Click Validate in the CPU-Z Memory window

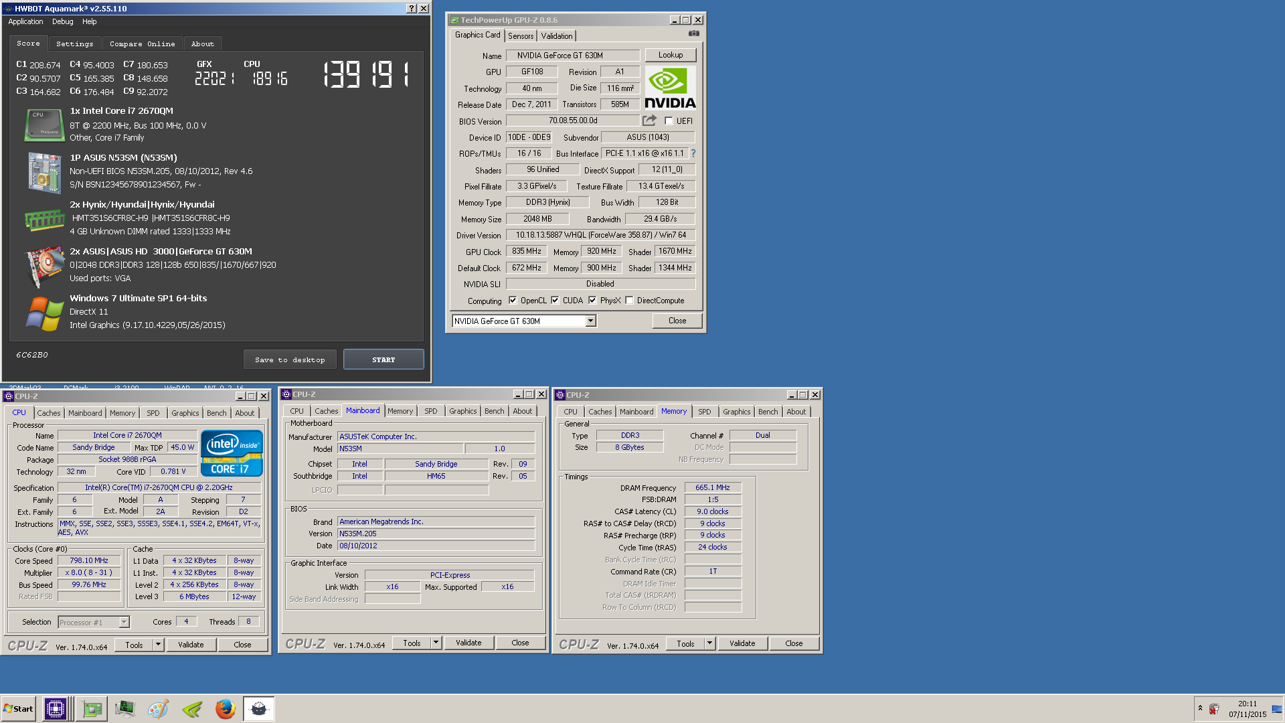742,643
